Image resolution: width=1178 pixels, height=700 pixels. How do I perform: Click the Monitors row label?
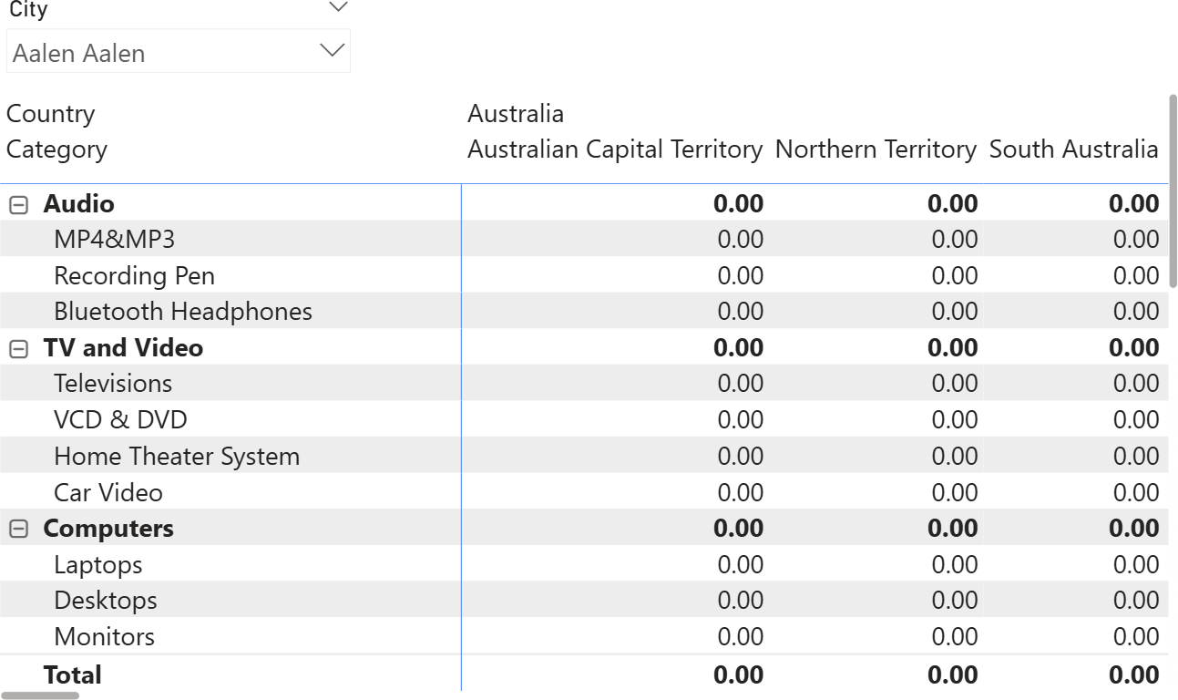tap(105, 637)
